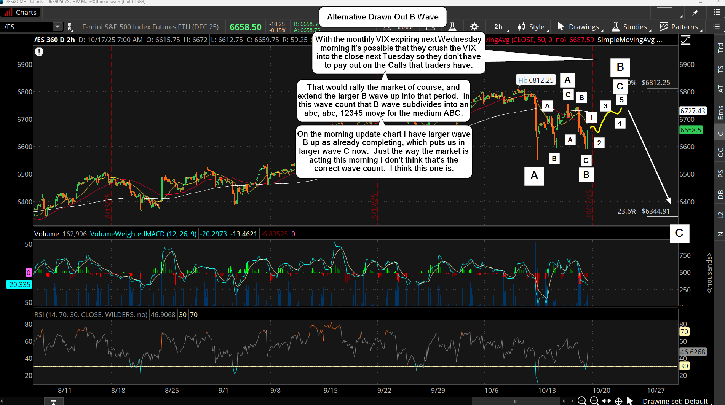725x405 pixels.
Task: Click the /ES symbol input field
Action: pos(27,27)
